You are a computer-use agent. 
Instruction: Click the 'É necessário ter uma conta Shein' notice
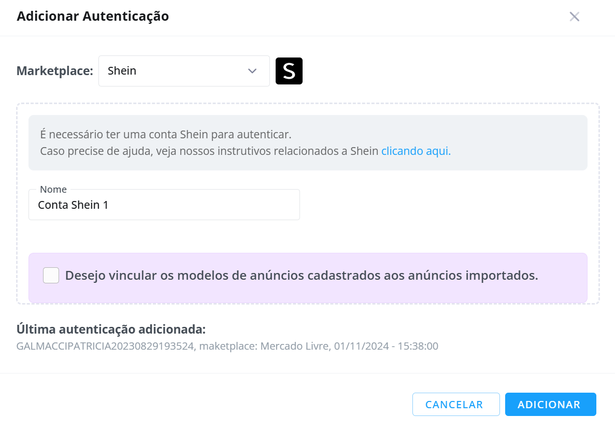[166, 135]
